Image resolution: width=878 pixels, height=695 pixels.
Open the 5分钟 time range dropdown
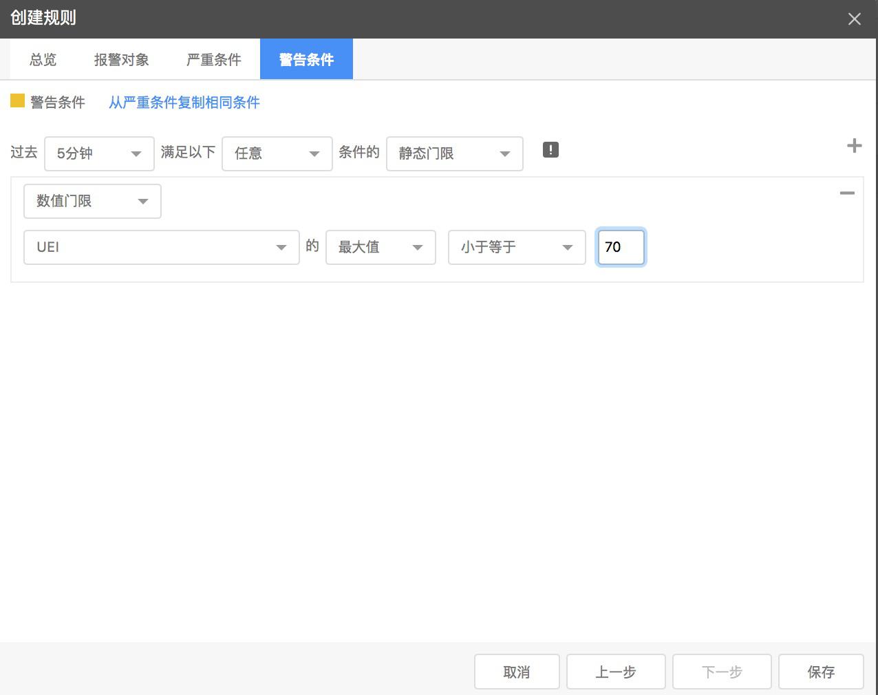point(99,153)
